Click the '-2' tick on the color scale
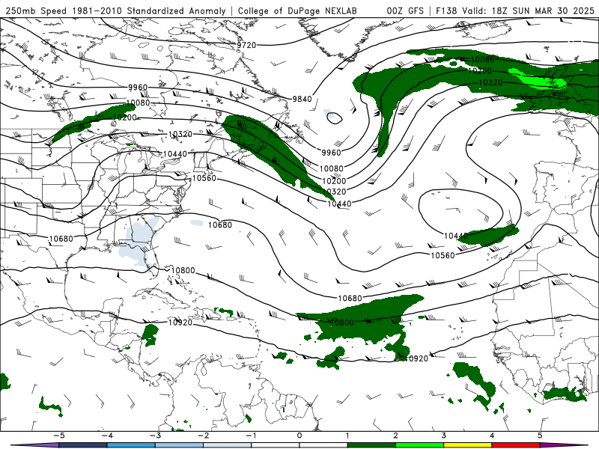This screenshot has height=449, width=599. (x=203, y=436)
